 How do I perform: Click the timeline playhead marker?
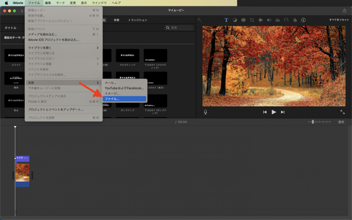pyautogui.click(x=15, y=127)
